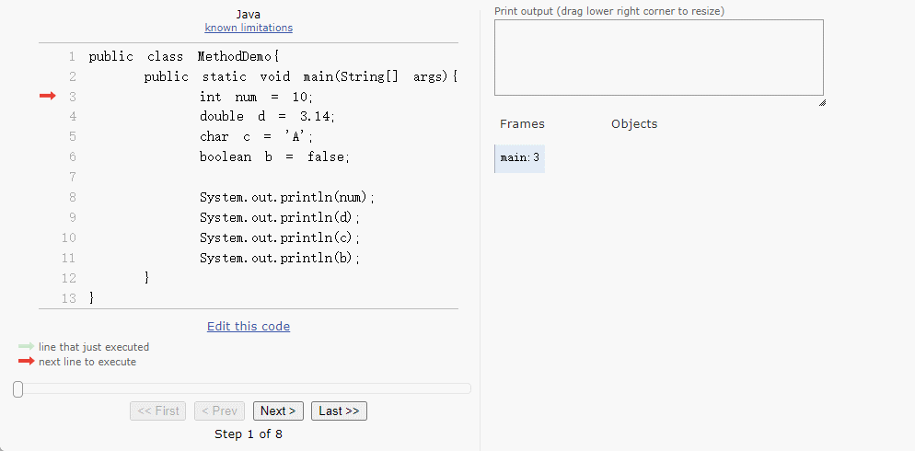This screenshot has height=451, width=915.
Task: Click line number 4 in the gutter
Action: coord(72,116)
